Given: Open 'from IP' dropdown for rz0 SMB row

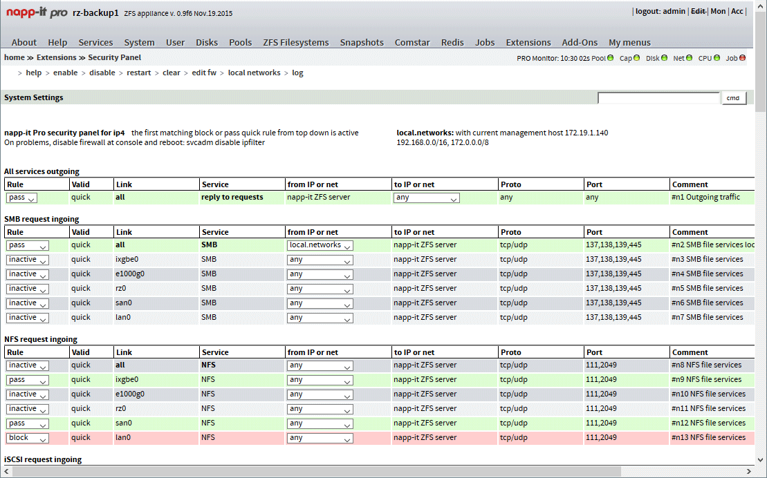Looking at the screenshot, I should [x=320, y=289].
